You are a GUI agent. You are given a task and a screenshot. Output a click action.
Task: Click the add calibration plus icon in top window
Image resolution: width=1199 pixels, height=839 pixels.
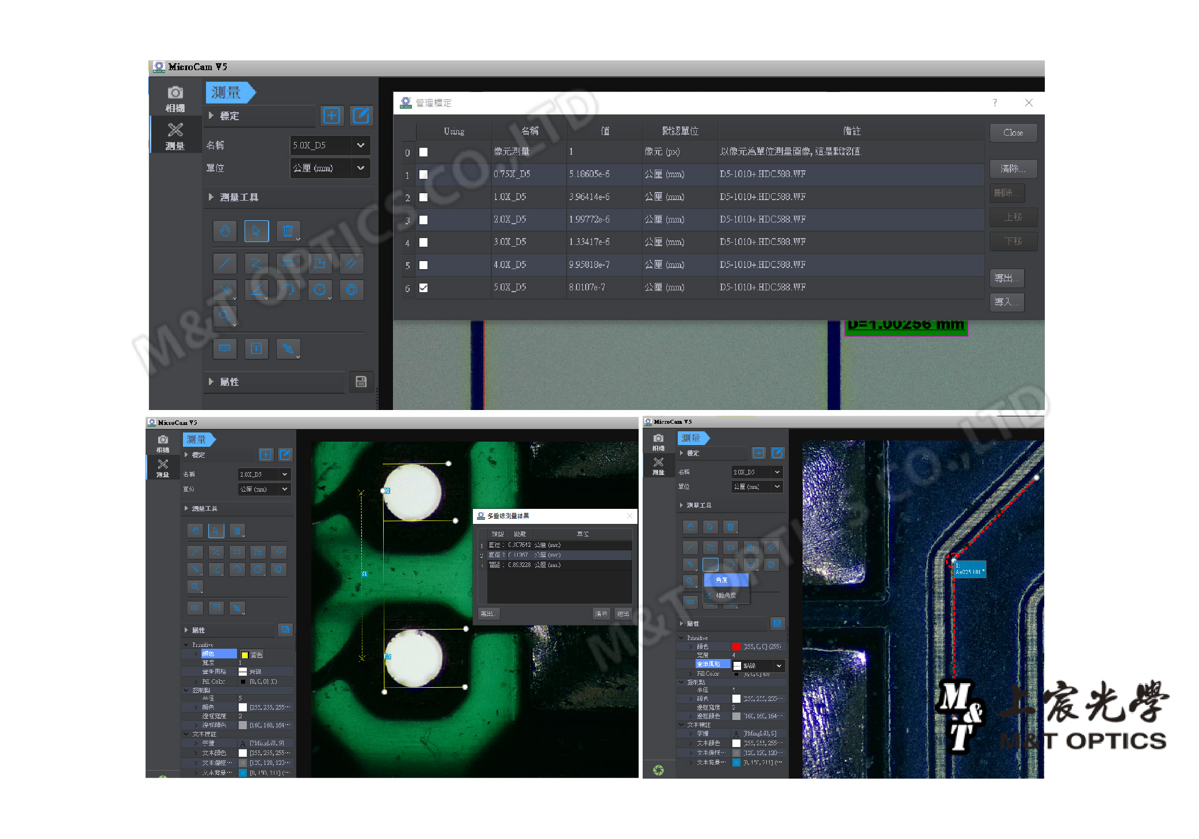pyautogui.click(x=332, y=116)
